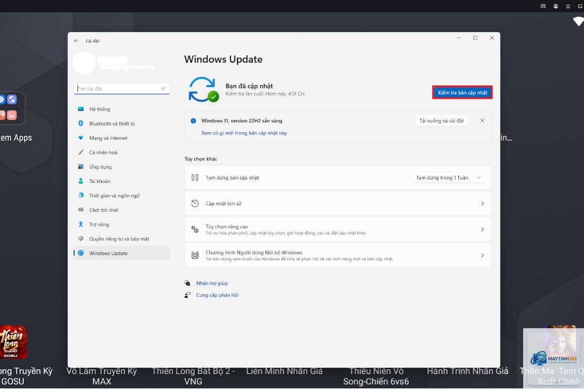Click the search magnifier icon

pyautogui.click(x=163, y=88)
